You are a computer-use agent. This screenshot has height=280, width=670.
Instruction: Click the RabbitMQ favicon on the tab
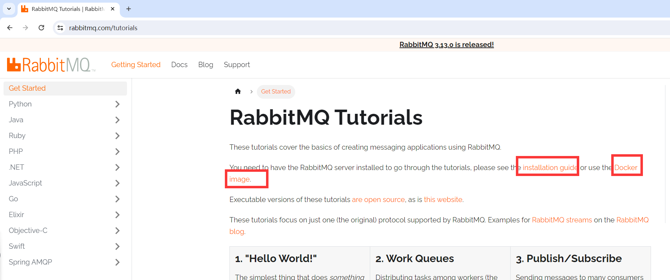pyautogui.click(x=24, y=9)
